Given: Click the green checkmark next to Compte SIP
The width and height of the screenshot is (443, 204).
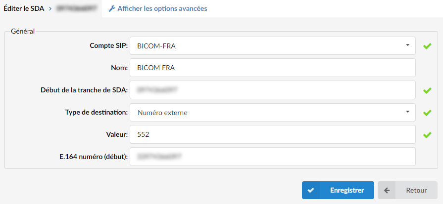Looking at the screenshot, I should [x=427, y=46].
